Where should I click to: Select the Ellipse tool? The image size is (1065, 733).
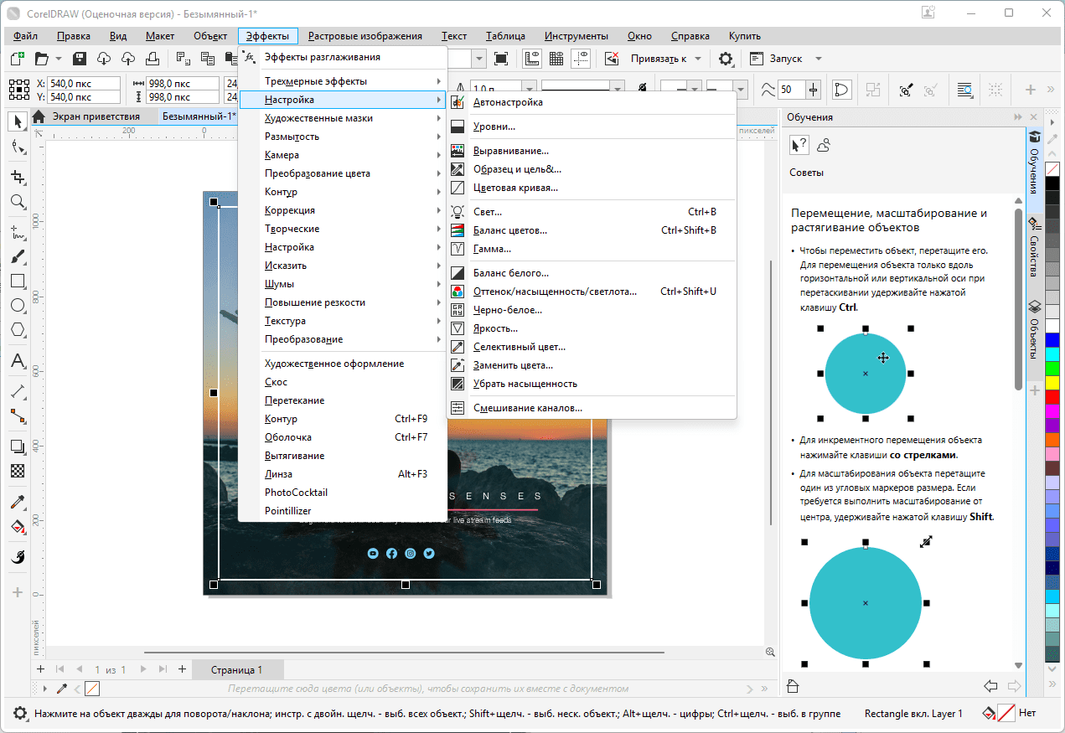17,306
